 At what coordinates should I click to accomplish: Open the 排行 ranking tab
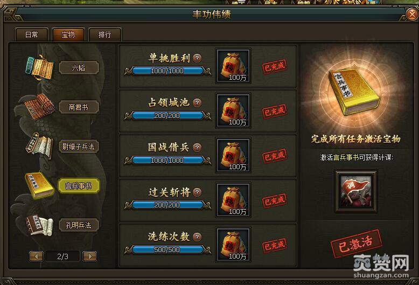pyautogui.click(x=104, y=34)
